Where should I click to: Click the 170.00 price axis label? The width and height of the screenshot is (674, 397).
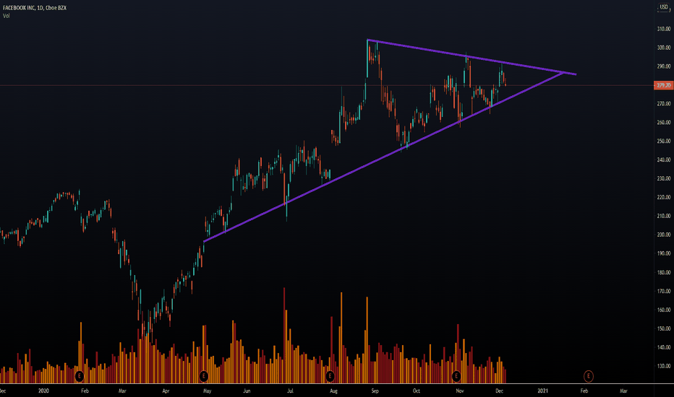click(664, 291)
